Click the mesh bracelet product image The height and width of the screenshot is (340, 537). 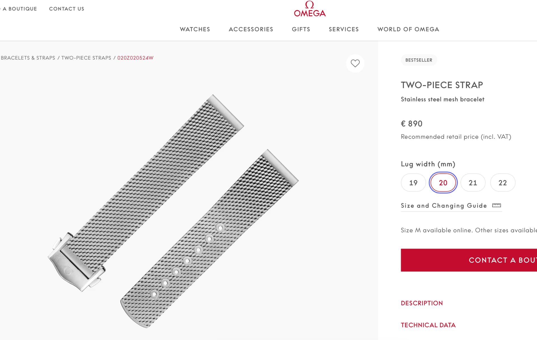(x=173, y=210)
